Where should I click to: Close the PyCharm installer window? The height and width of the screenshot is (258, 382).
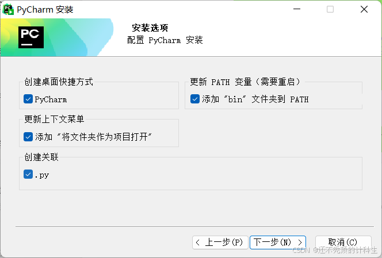point(364,9)
